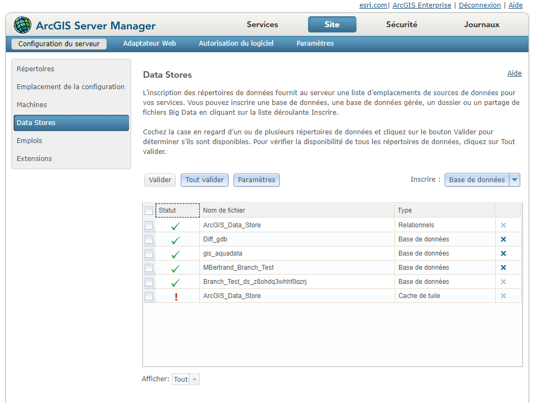The image size is (535, 403).
Task: Open the Inscrire dropdown arrow
Action: (x=514, y=179)
